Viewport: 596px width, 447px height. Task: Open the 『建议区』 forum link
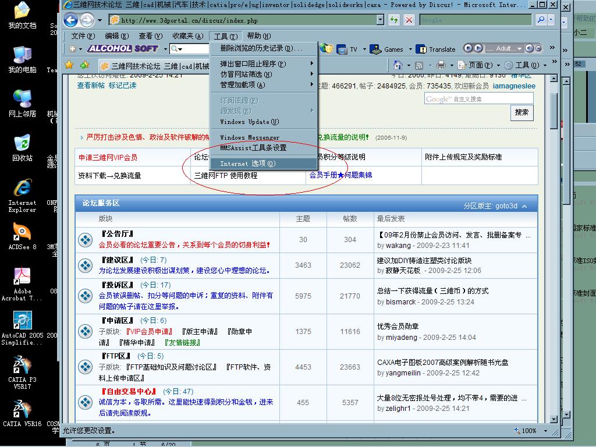(118, 260)
